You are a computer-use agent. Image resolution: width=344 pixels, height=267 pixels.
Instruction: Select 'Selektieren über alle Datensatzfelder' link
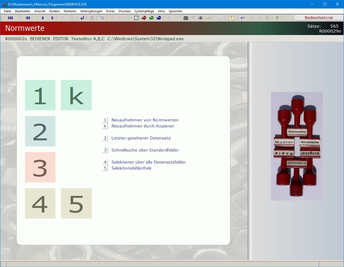pyautogui.click(x=149, y=162)
